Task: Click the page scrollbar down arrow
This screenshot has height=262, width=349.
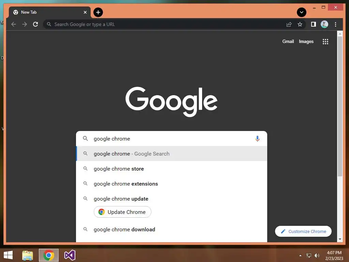Action: [340, 239]
